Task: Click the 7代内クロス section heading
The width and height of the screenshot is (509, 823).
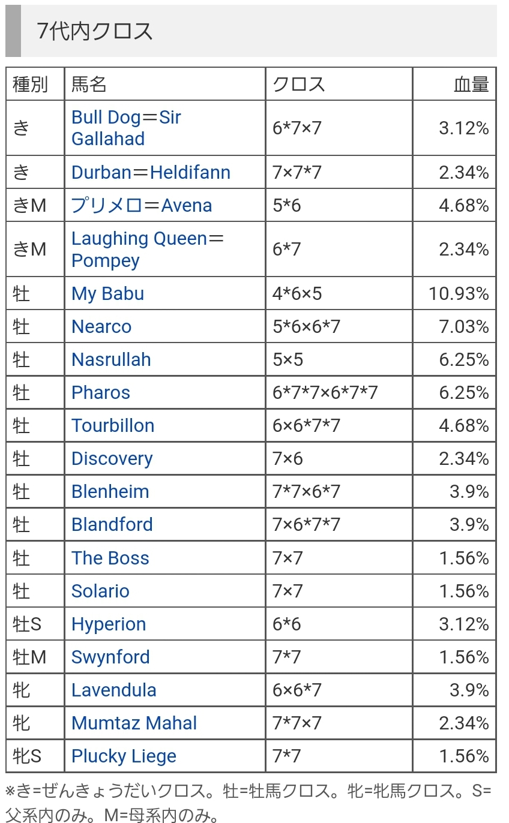Action: [x=95, y=31]
